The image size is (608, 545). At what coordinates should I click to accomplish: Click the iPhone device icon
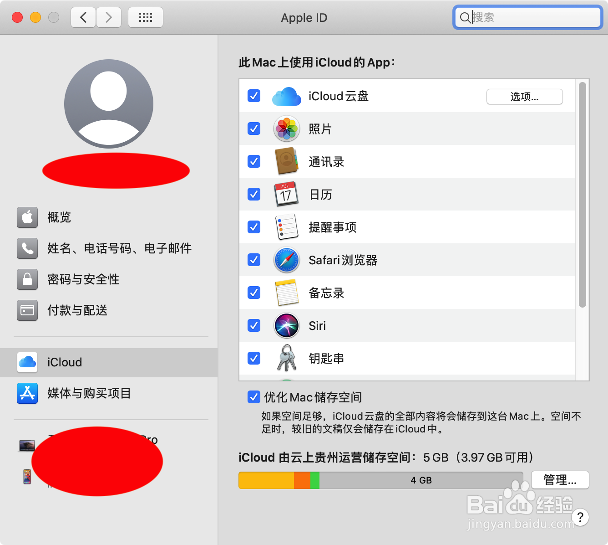point(27,477)
